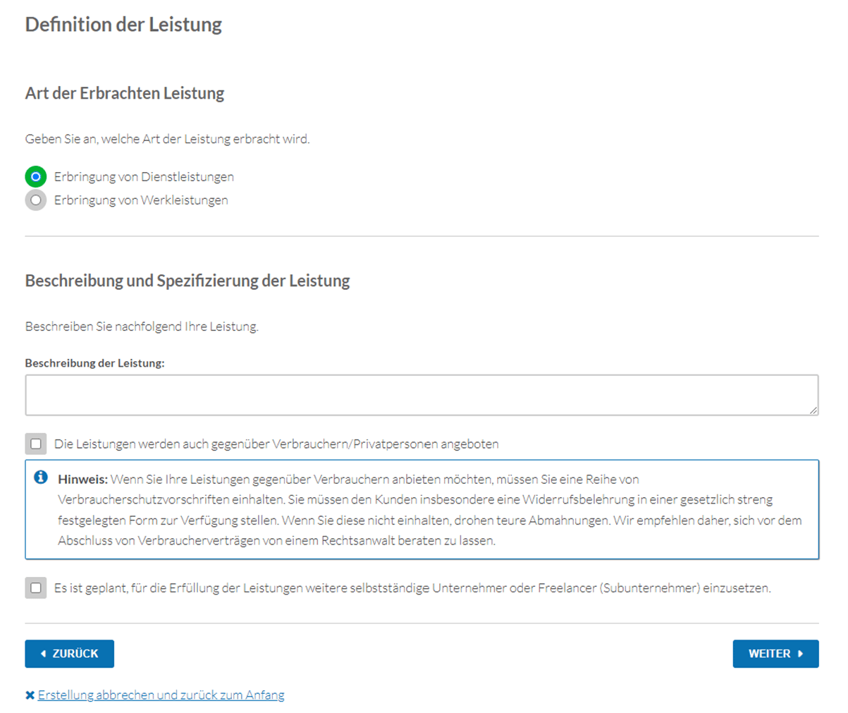Focus the Beschreibung der Leistung text area

[x=422, y=395]
